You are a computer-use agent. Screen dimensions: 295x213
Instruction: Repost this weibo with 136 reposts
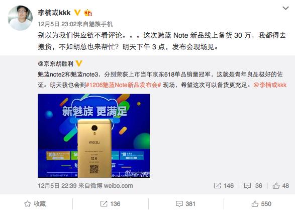click(111, 204)
